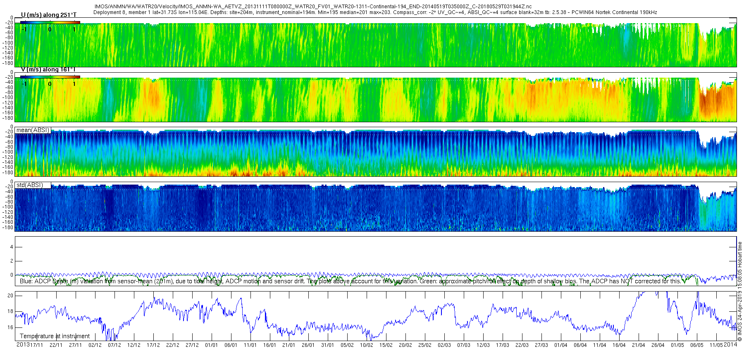Click the 'Deployment 8' metadata line
Screen dimensions: 744x351
pos(375,12)
